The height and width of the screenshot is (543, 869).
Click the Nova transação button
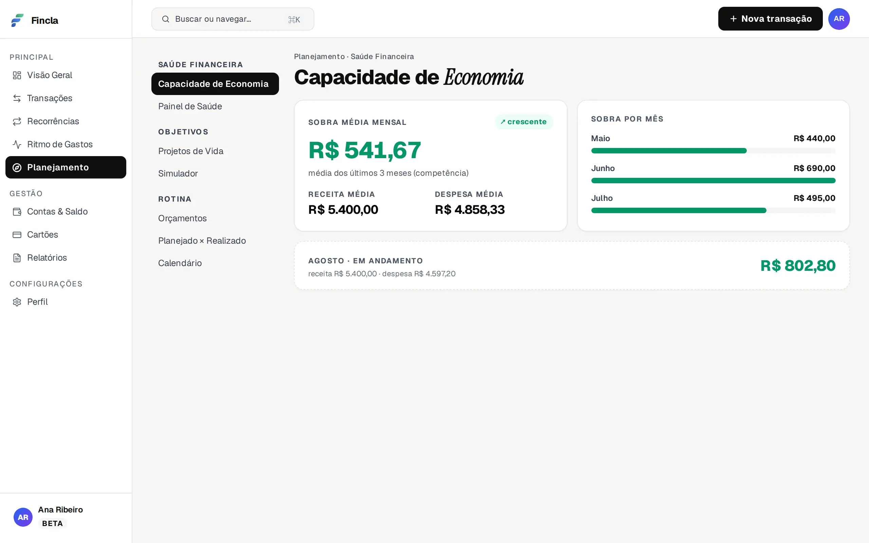[x=770, y=19]
